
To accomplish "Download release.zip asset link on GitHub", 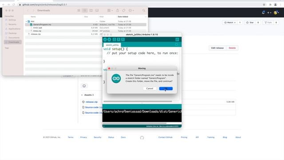I will pyautogui.click(x=91, y=102).
